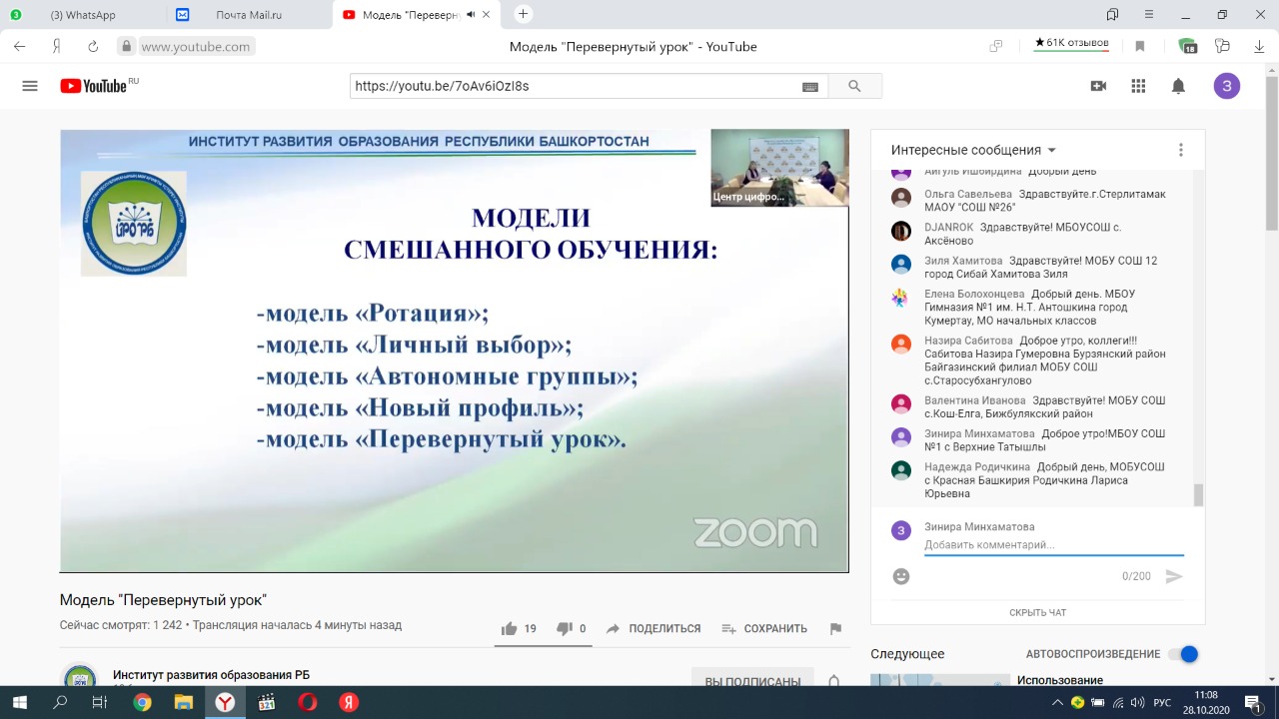
Task: Open the YouTube hamburger guide menu
Action: [x=30, y=86]
